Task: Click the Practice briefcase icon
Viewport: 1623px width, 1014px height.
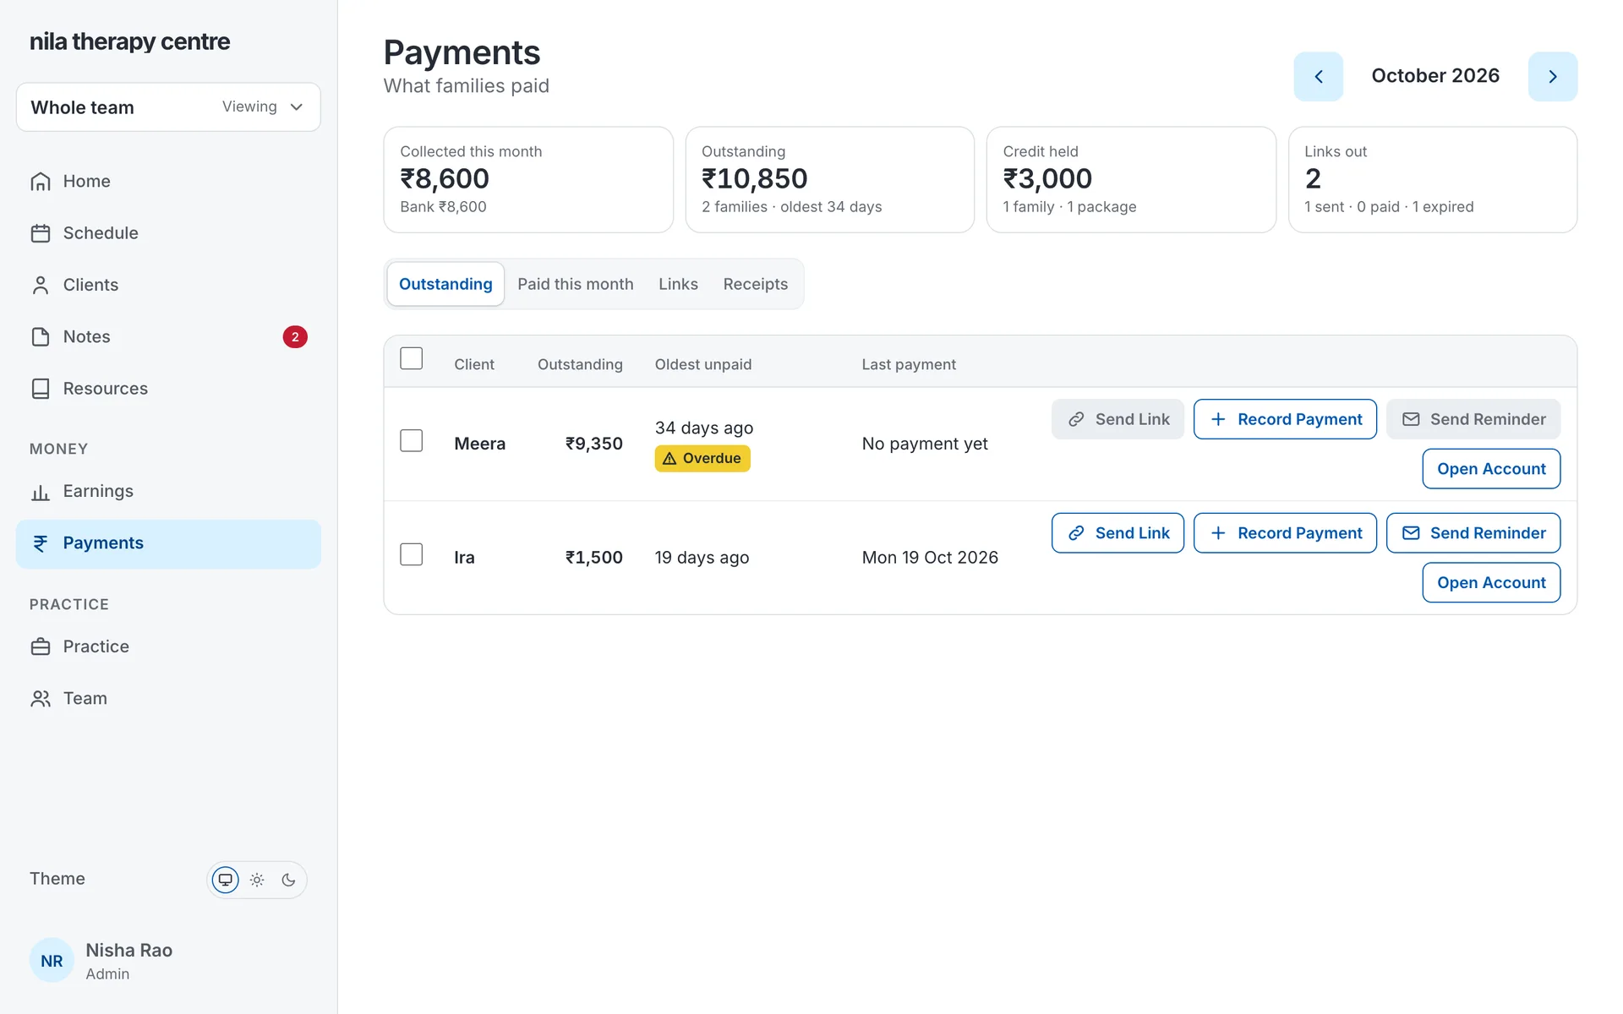Action: pyautogui.click(x=41, y=647)
